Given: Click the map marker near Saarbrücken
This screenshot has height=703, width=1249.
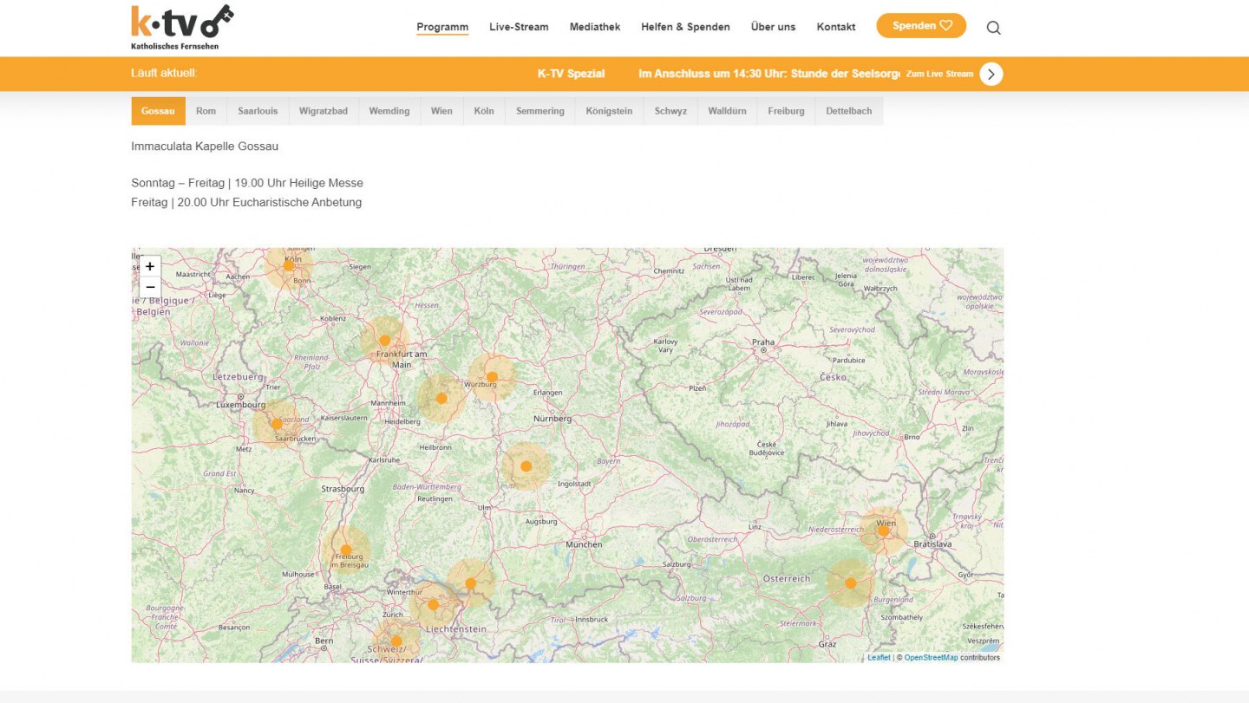Looking at the screenshot, I should coord(277,424).
